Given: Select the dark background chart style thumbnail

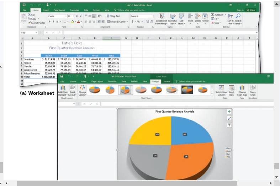Looking at the screenshot, I should click(187, 89).
